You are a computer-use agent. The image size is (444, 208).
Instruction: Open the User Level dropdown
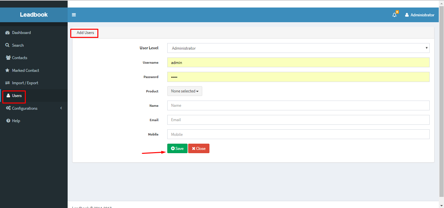pyautogui.click(x=298, y=48)
